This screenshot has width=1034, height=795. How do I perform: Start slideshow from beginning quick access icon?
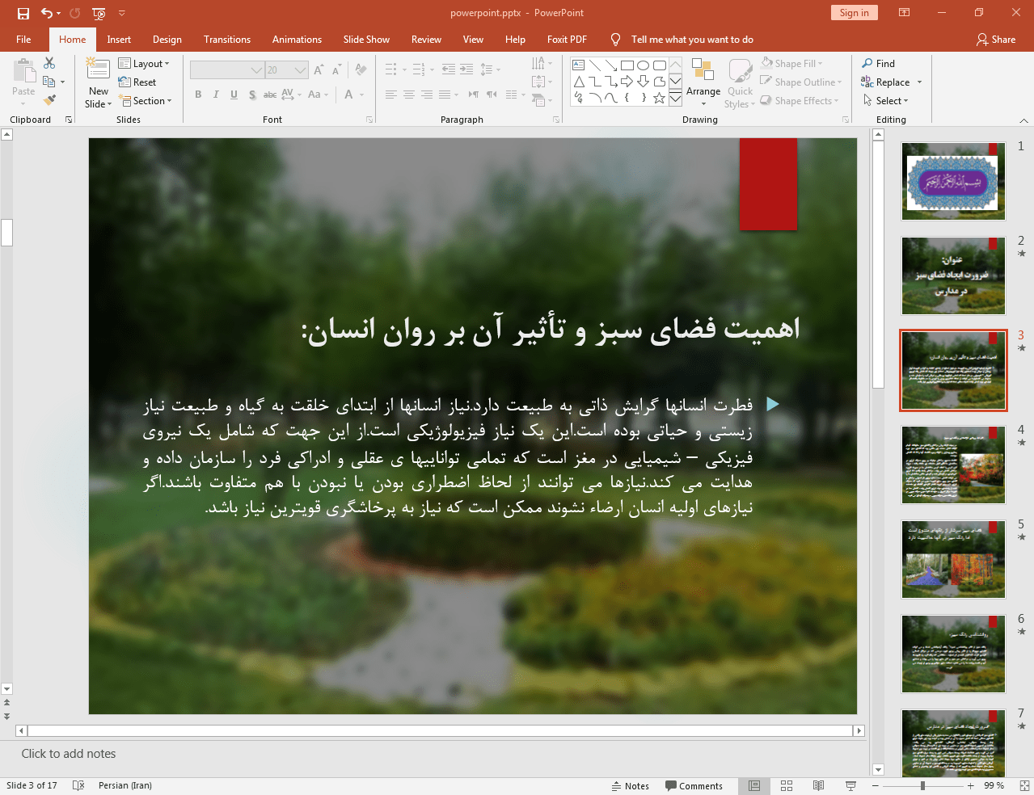click(x=99, y=13)
